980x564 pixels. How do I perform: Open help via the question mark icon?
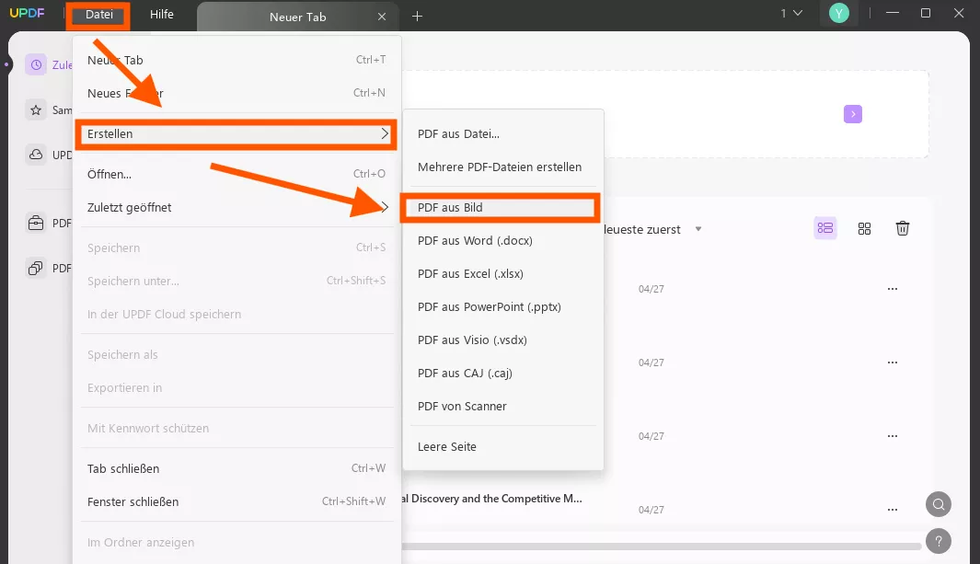point(939,541)
